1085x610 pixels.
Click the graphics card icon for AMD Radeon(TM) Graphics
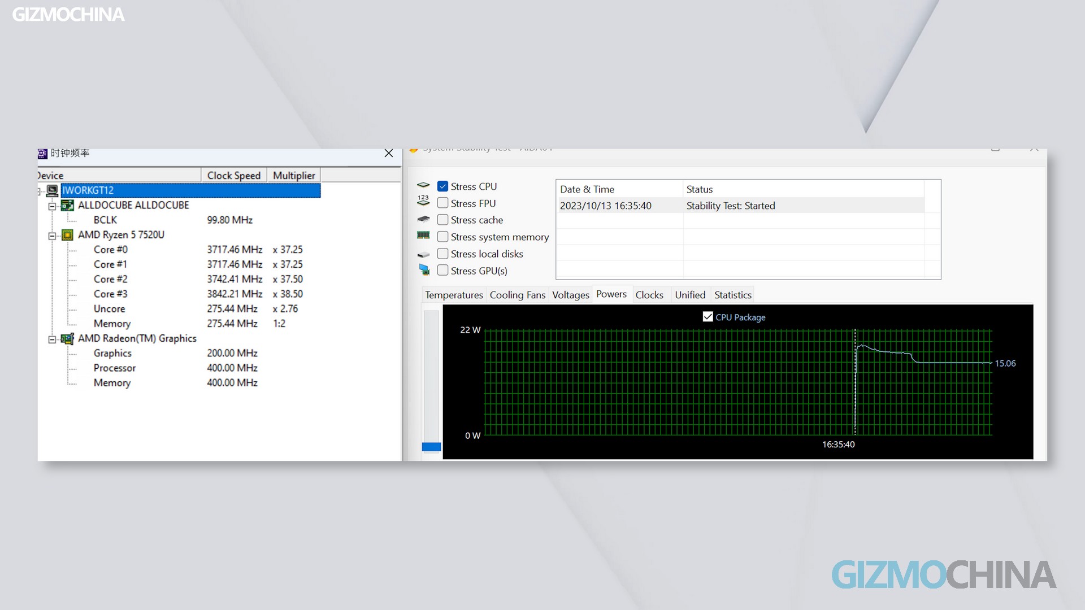68,338
